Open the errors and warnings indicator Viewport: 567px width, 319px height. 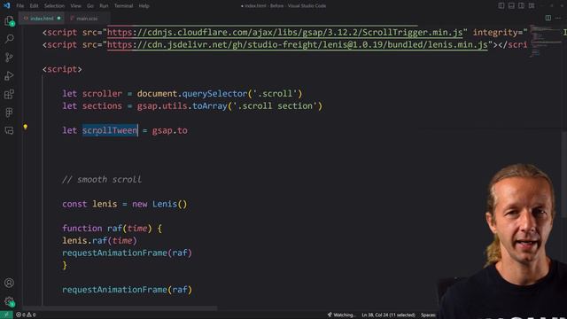click(26, 315)
